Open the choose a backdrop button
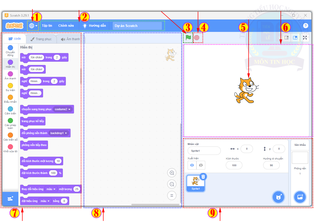314x223 pixels. tap(300, 197)
